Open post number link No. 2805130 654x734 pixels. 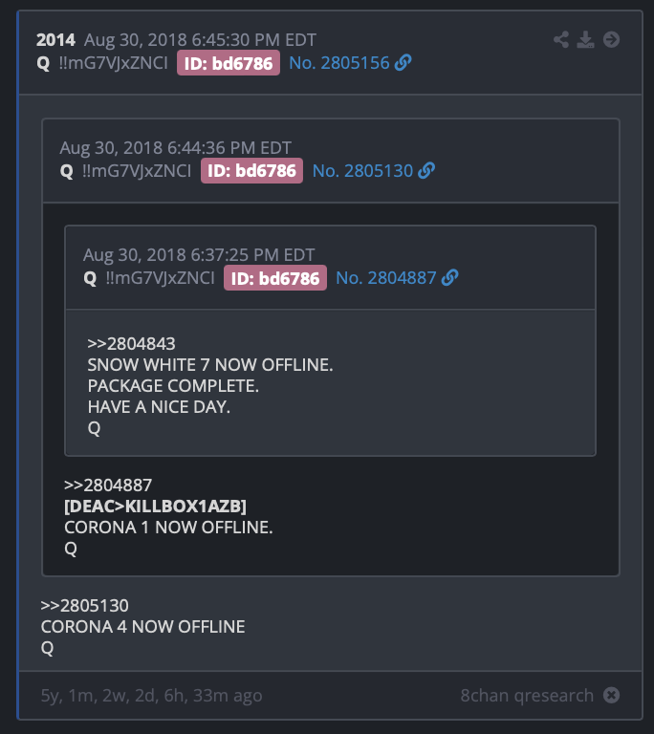click(x=362, y=170)
